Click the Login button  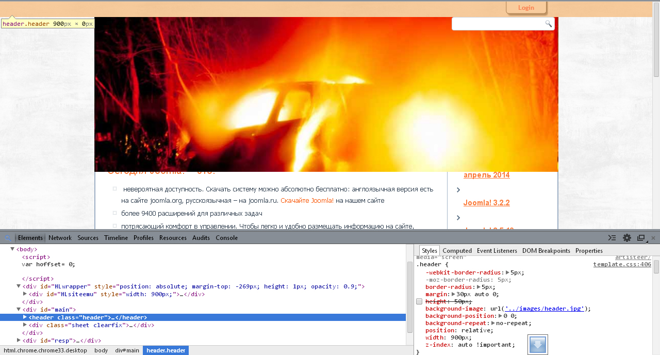(526, 8)
